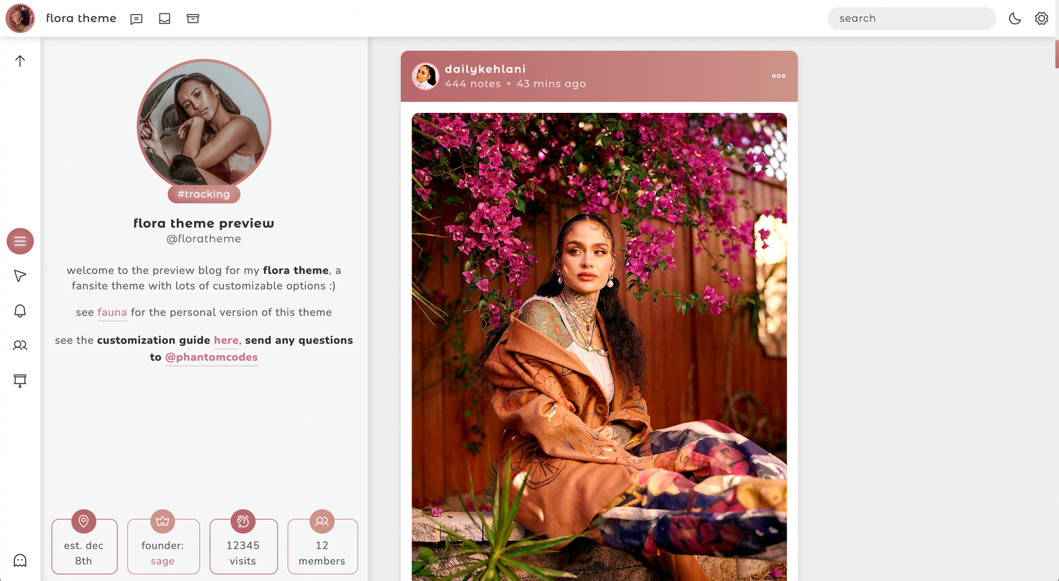
Task: Toggle dark mode with the moon icon
Action: [1015, 19]
